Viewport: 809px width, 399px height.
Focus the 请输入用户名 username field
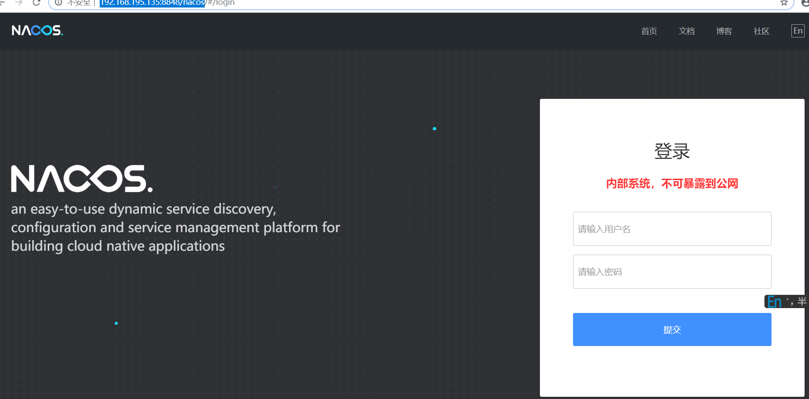[672, 229]
